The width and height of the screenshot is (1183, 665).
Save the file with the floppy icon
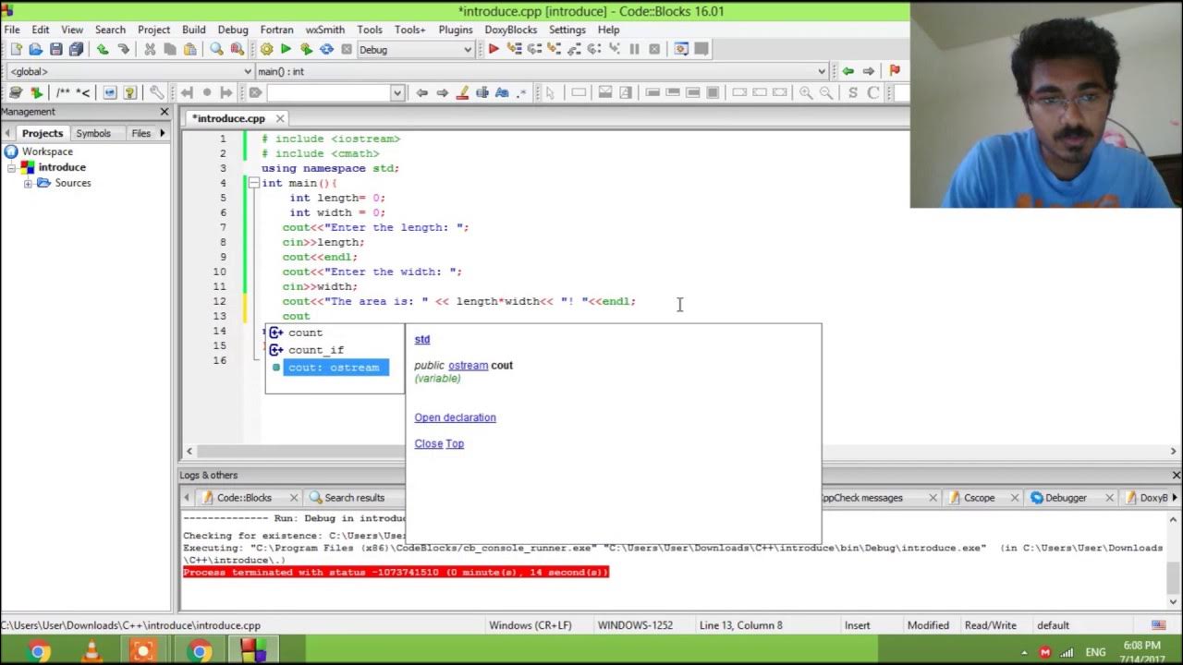tap(55, 50)
